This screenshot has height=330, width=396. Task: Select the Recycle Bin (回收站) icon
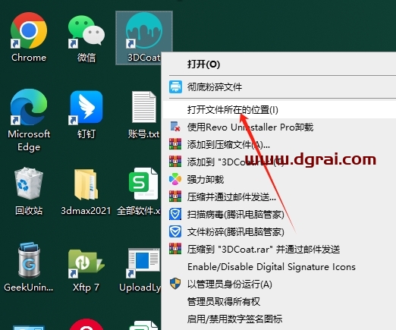(29, 191)
